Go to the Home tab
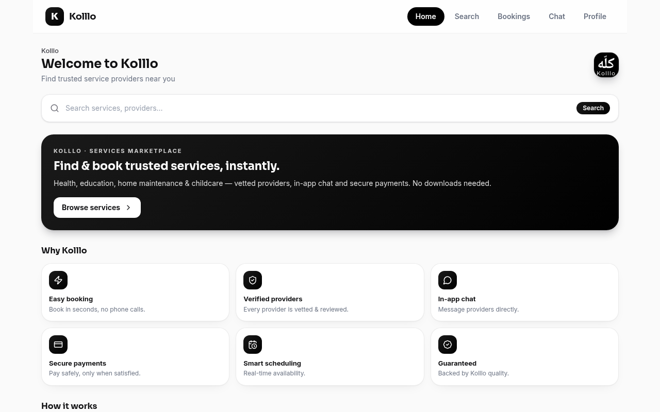The width and height of the screenshot is (660, 412). pos(426,16)
